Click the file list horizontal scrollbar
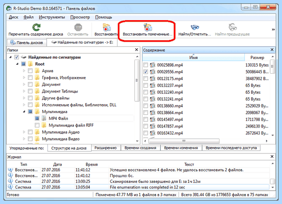 pyautogui.click(x=184, y=141)
